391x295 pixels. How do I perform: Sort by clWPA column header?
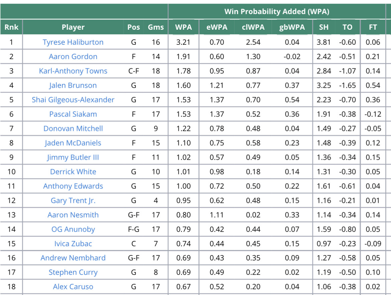tap(253, 27)
